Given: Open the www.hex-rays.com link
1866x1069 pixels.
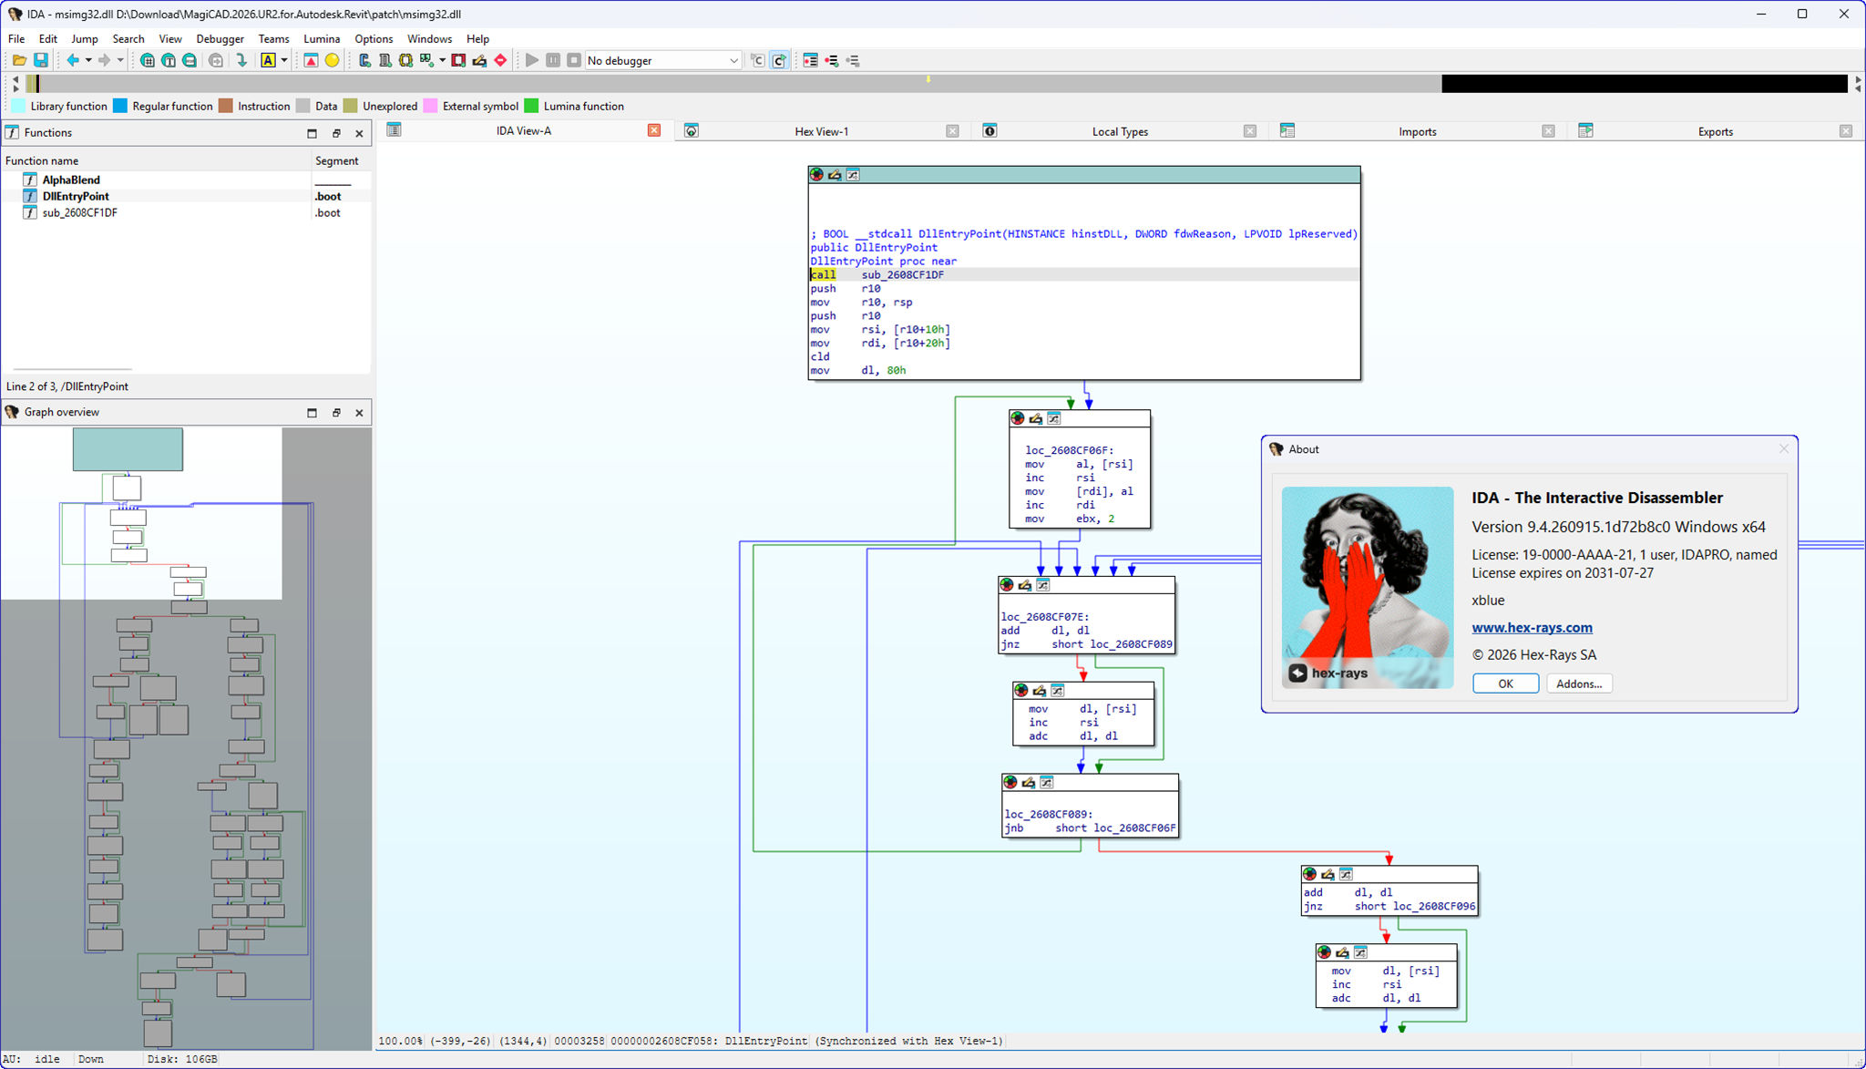Looking at the screenshot, I should click(1532, 627).
